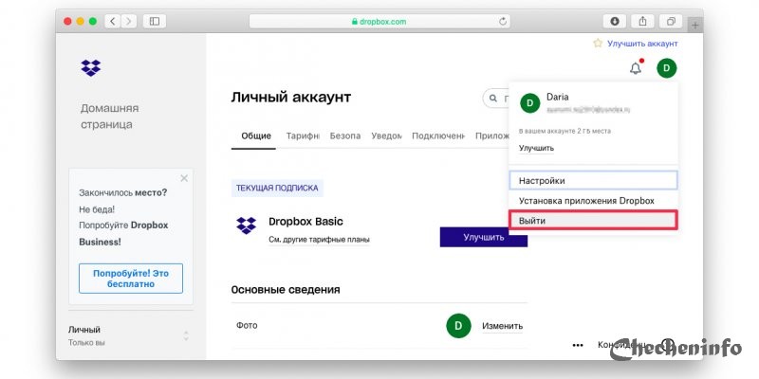
Task: Click the Фото row avatar
Action: [458, 326]
